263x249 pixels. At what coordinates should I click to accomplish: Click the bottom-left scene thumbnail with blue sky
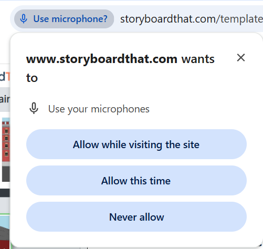pyautogui.click(x=5, y=232)
